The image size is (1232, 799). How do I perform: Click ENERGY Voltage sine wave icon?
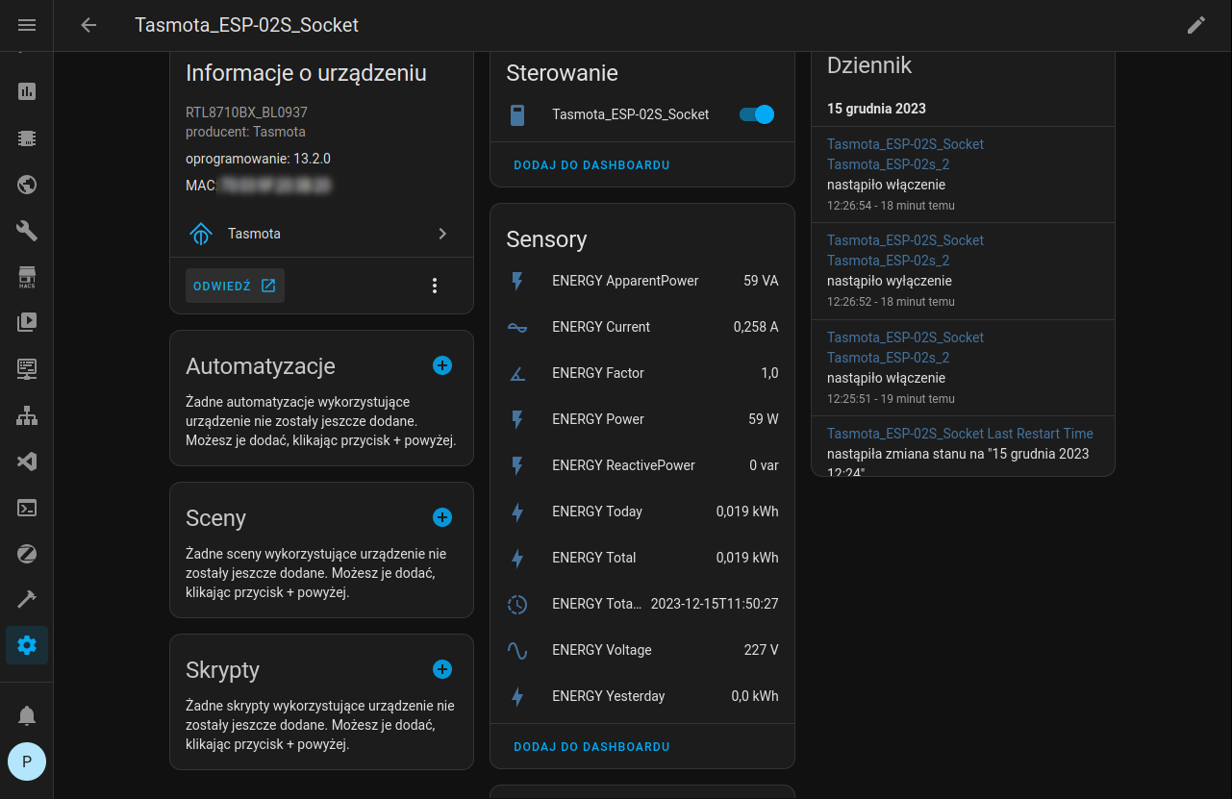pyautogui.click(x=517, y=651)
